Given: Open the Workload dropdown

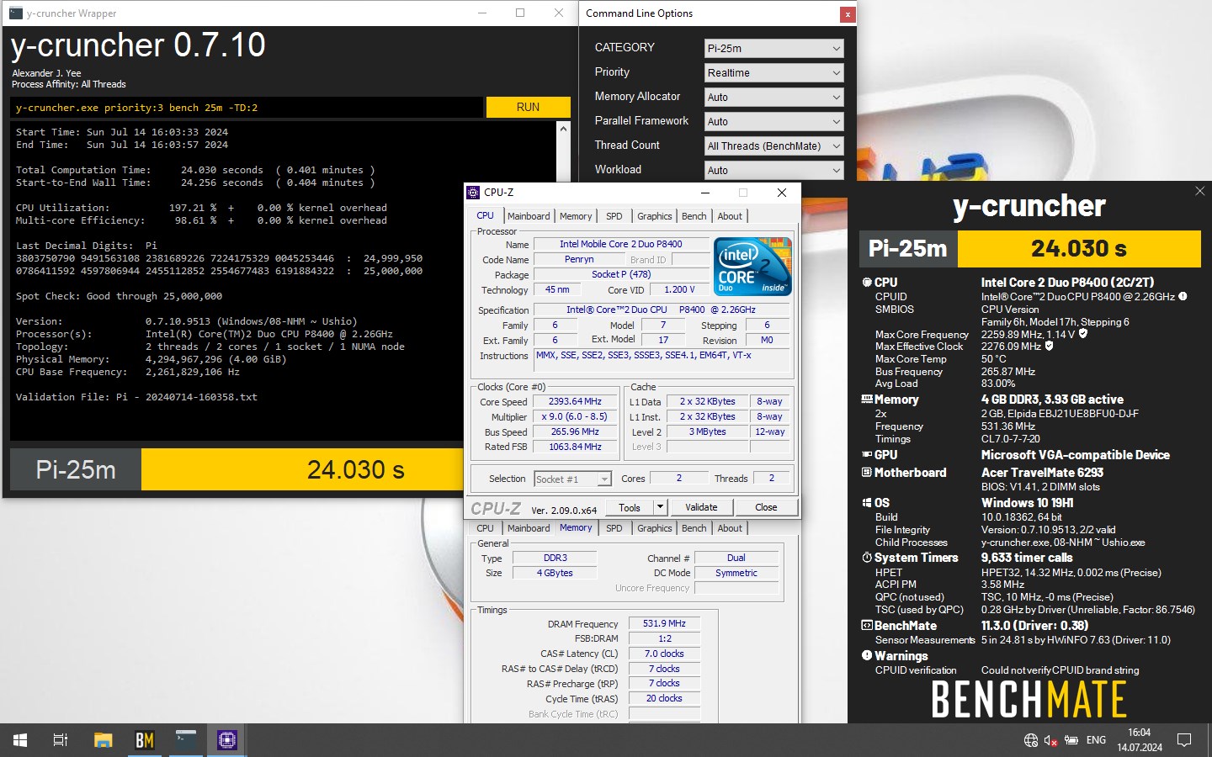Looking at the screenshot, I should click(773, 171).
